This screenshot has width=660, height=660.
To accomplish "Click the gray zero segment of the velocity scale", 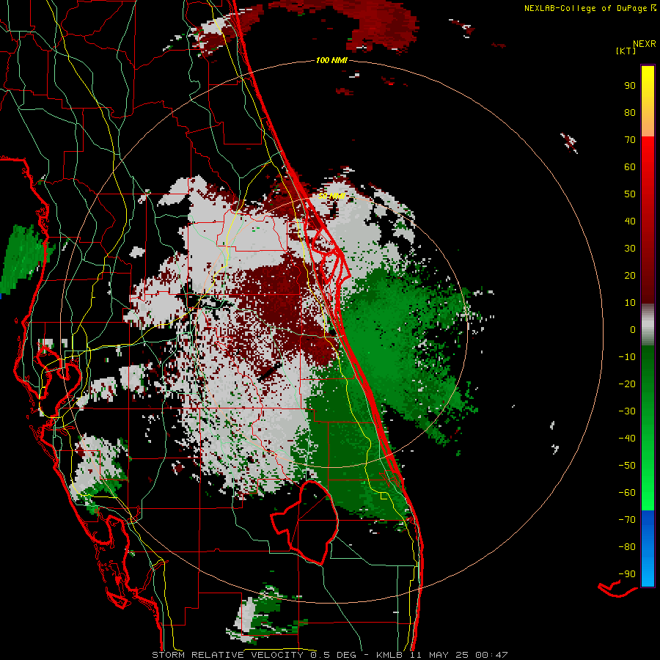I will point(648,325).
